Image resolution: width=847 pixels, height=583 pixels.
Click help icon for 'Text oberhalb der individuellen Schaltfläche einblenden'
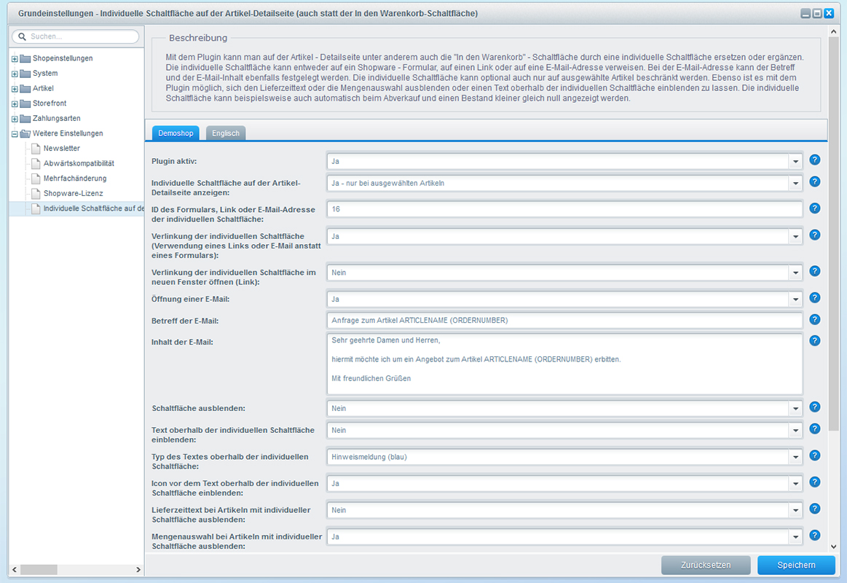click(x=814, y=429)
